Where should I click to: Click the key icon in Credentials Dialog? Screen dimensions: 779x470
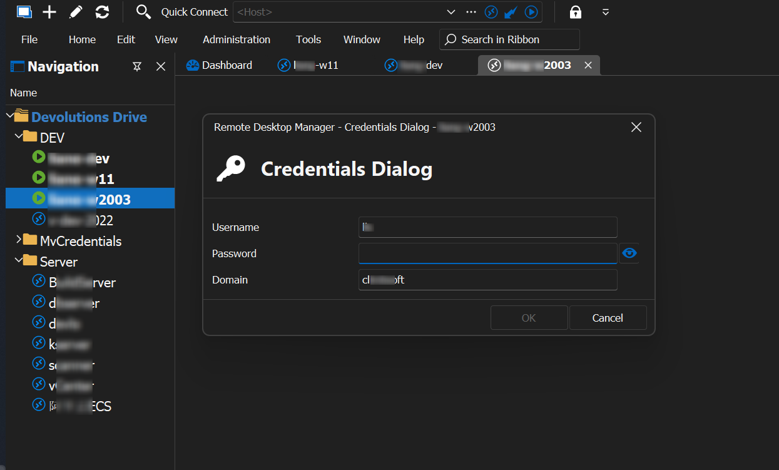click(x=231, y=168)
